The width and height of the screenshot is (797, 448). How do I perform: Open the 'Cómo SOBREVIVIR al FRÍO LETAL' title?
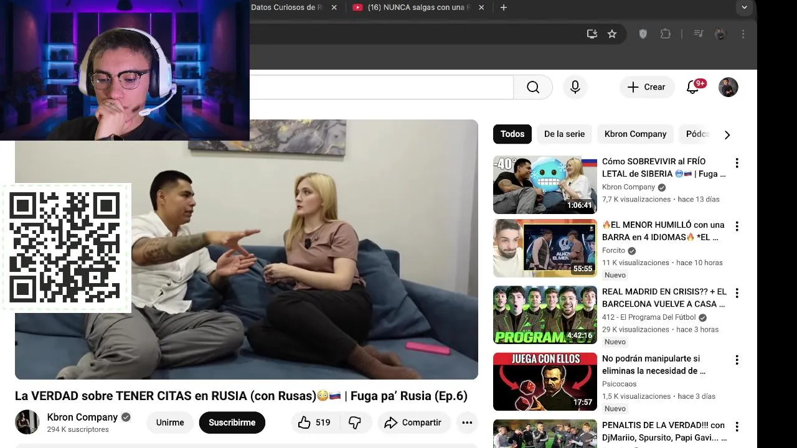[664, 167]
